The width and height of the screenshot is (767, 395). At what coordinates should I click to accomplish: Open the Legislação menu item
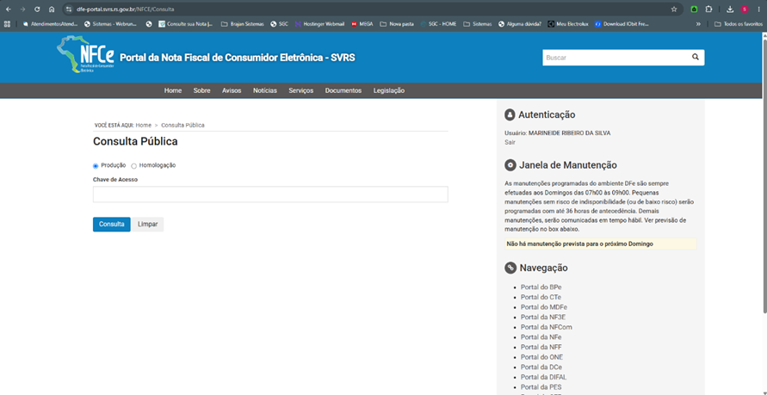389,90
